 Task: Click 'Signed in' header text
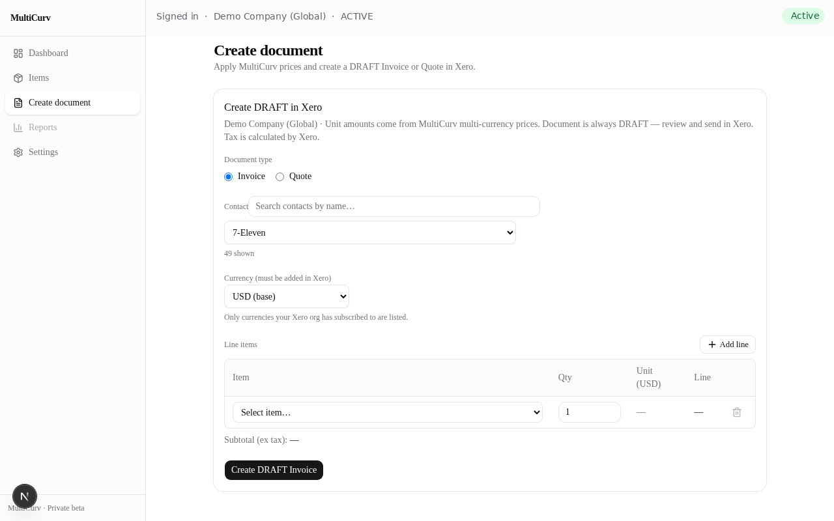tap(177, 16)
